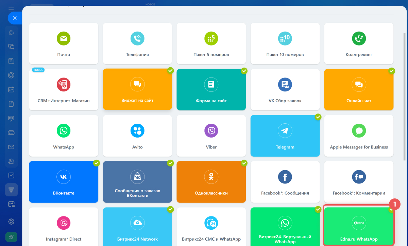This screenshot has height=246, width=408.
Task: Open the Edna.ru WhatsApp tile
Action: pyautogui.click(x=359, y=227)
